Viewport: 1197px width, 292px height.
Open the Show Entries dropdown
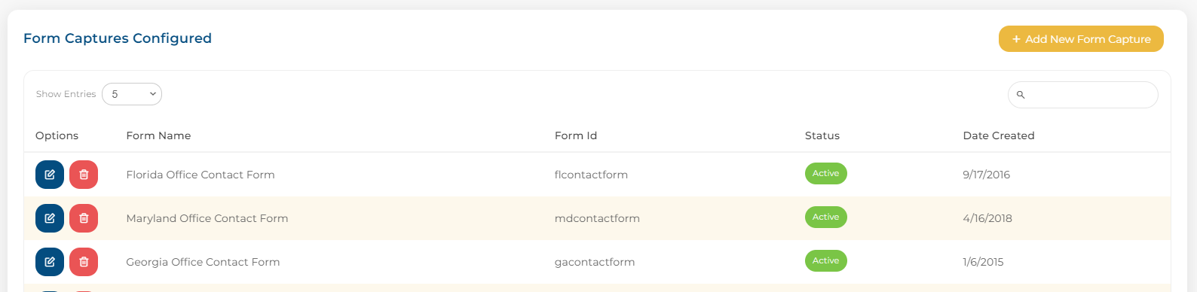(132, 94)
